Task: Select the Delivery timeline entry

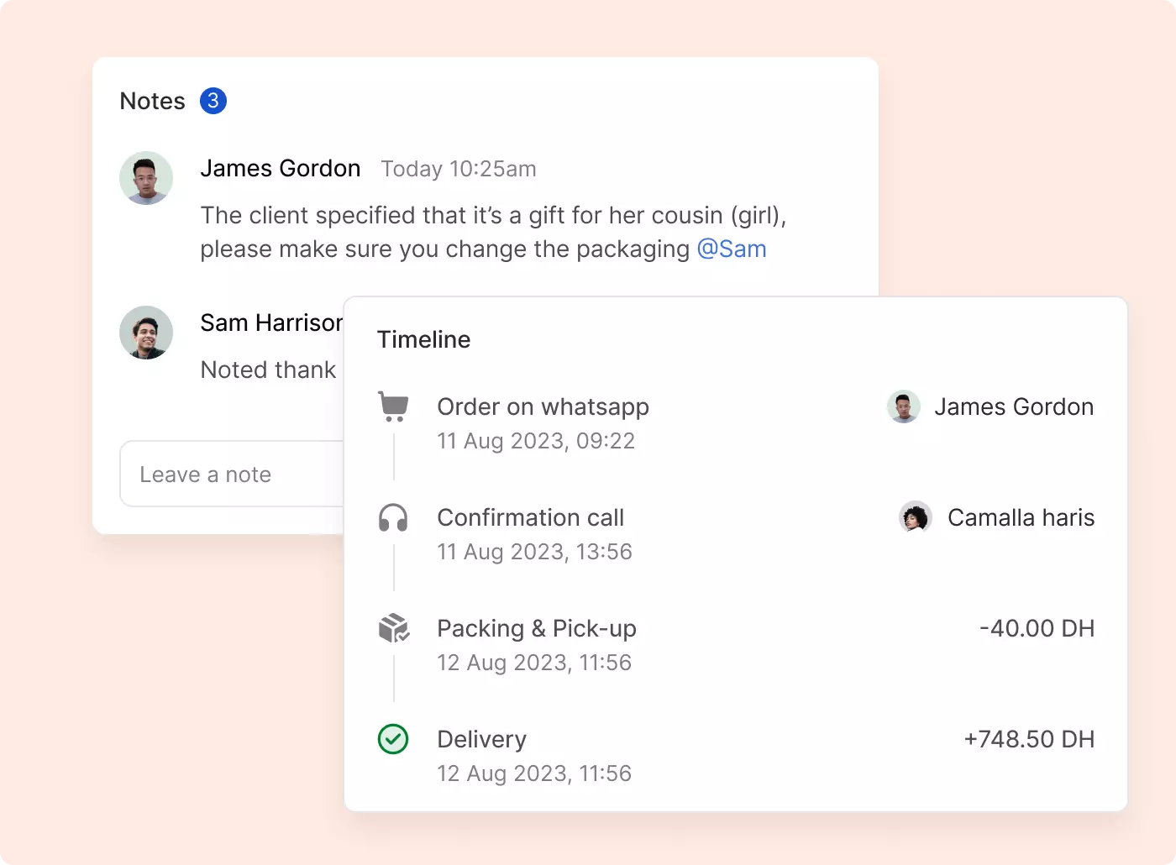Action: coord(481,740)
